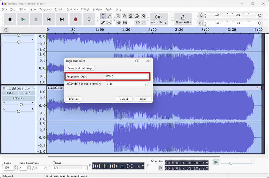Click Cancel in High-Pass Filter dialog

(124, 99)
